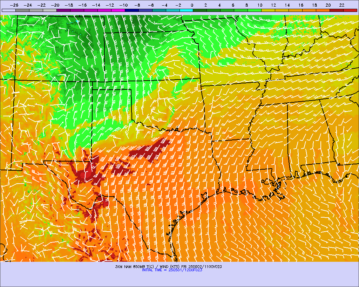Pick the yellow swatch between 10 and 12
Image resolution: width=359 pixels, height=287 pixels.
tap(268, 10)
